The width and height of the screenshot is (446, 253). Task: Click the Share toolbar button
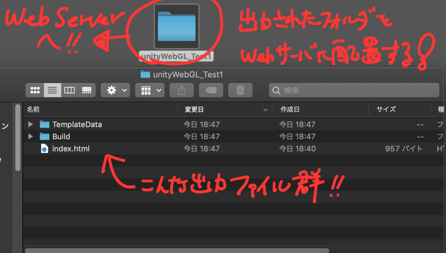point(182,91)
